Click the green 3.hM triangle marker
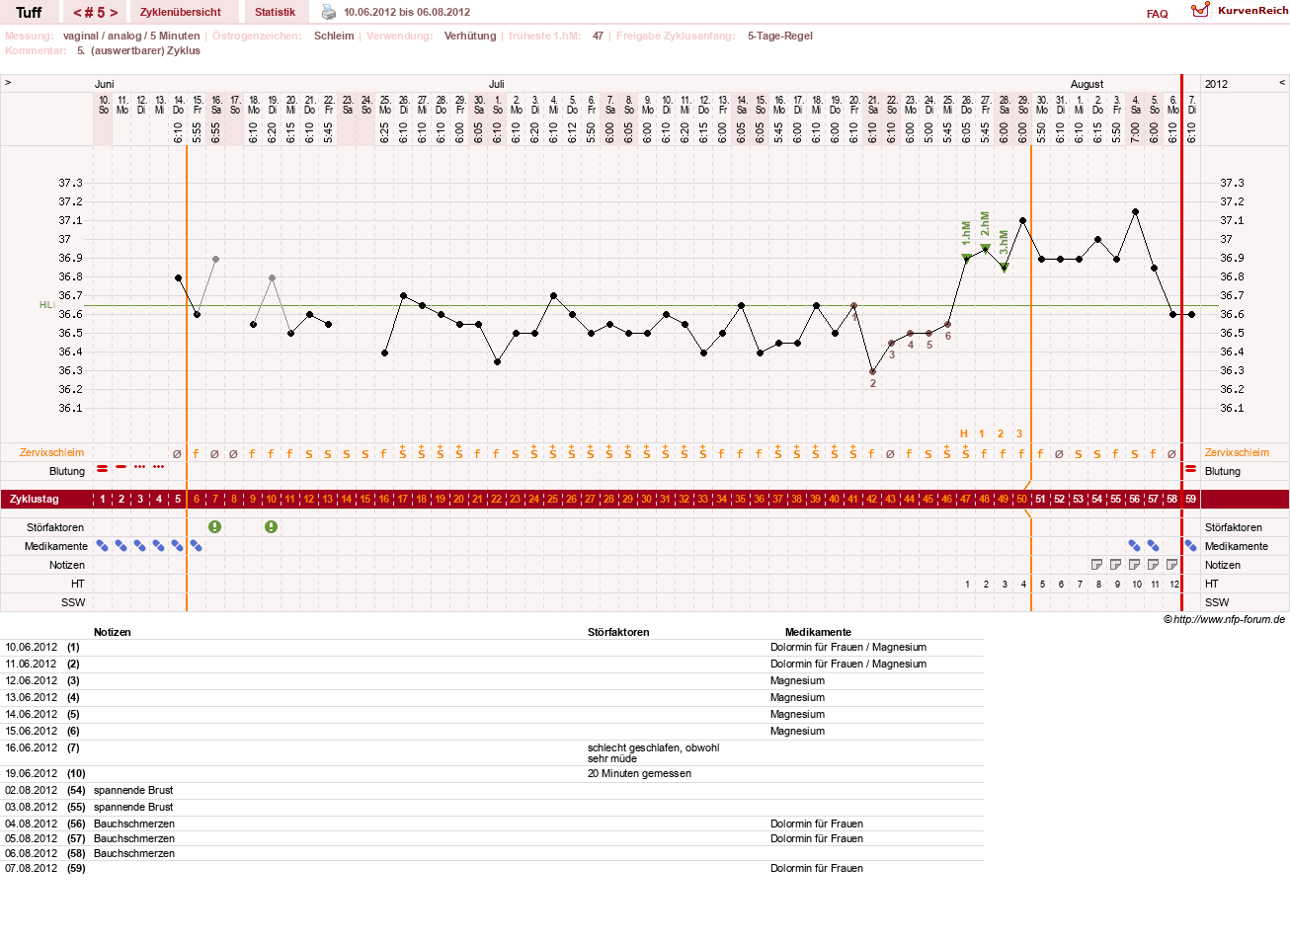This screenshot has width=1290, height=941. [1004, 267]
